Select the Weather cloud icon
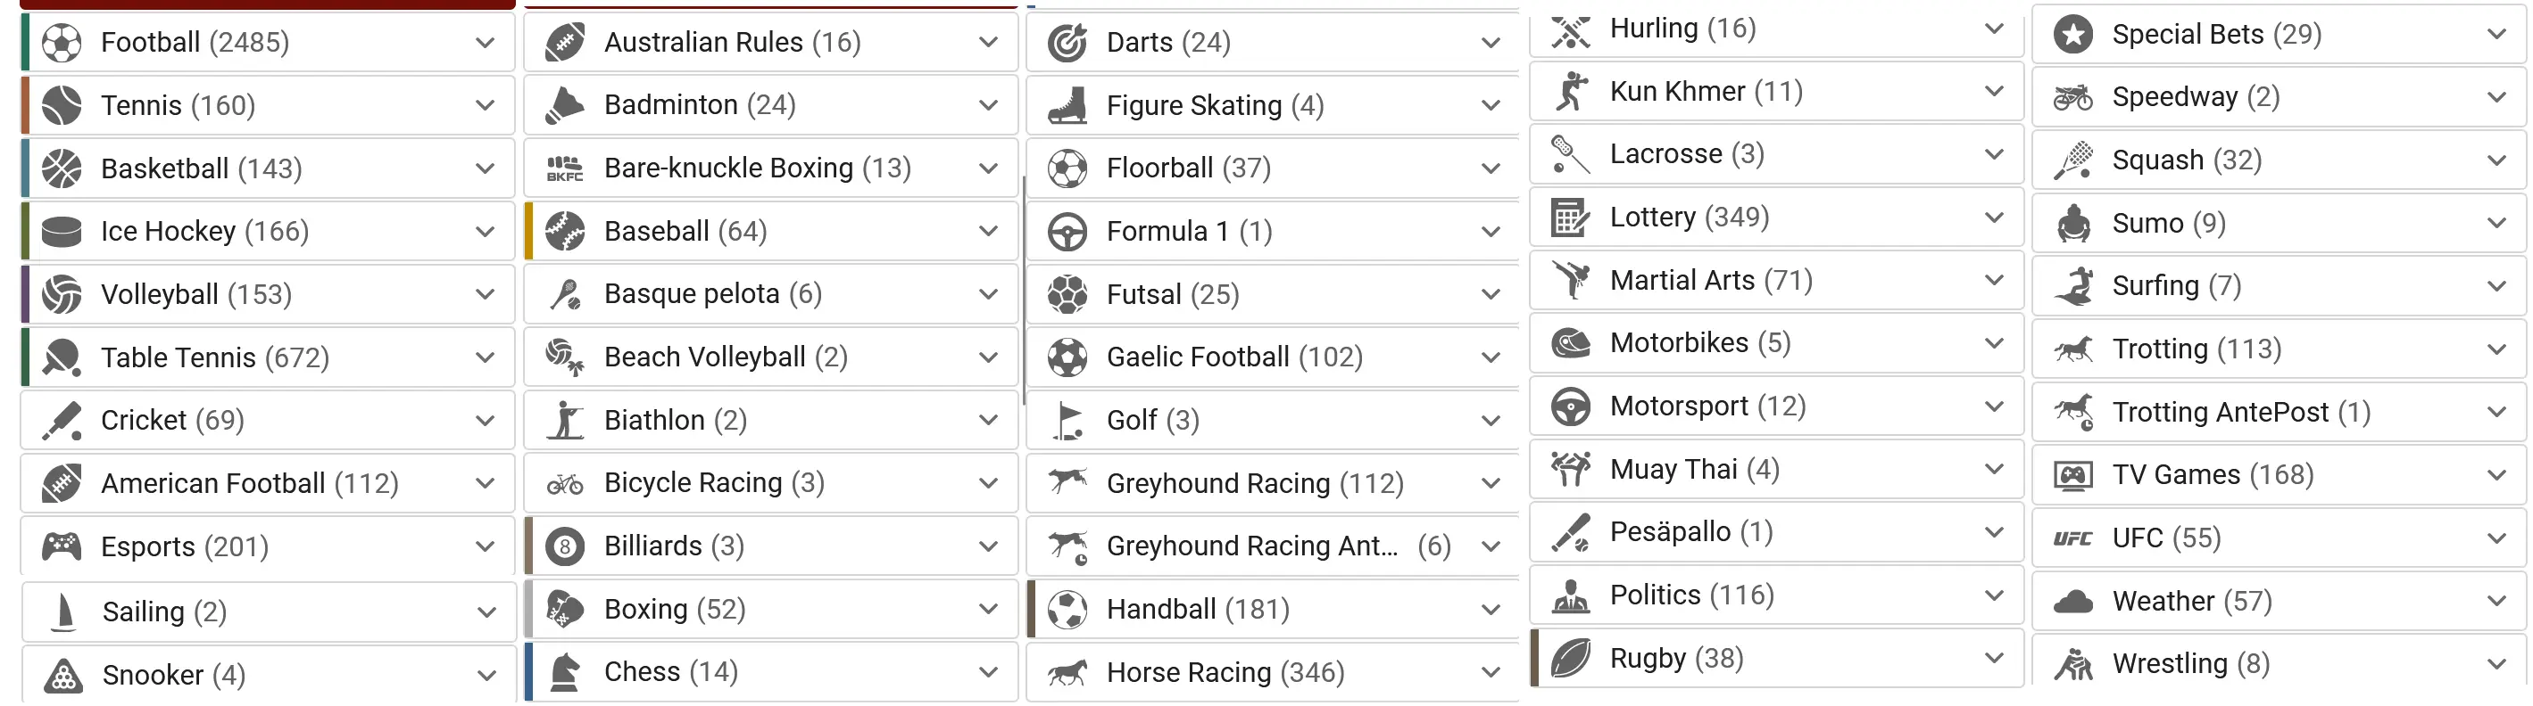This screenshot has height=706, width=2533. 2072,601
